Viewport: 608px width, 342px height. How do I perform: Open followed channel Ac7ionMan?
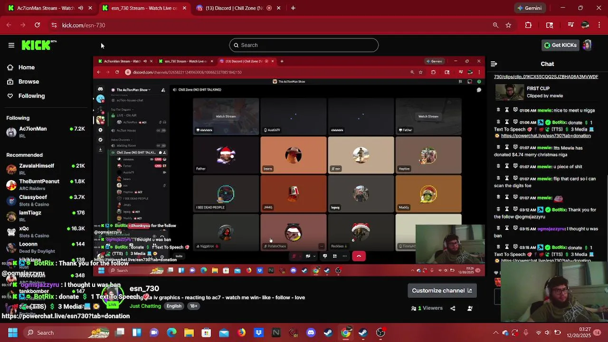pyautogui.click(x=46, y=132)
